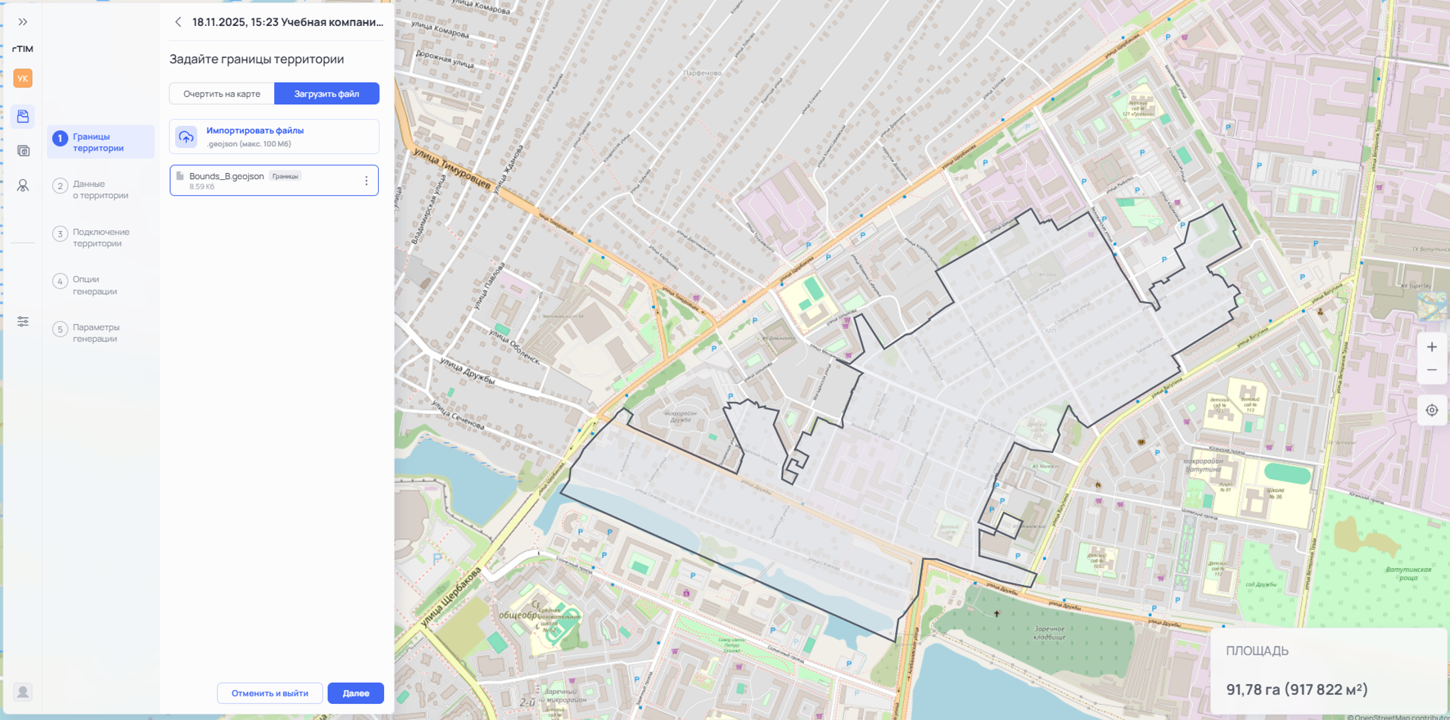
Task: Open the users sidebar icon
Action: click(x=23, y=185)
